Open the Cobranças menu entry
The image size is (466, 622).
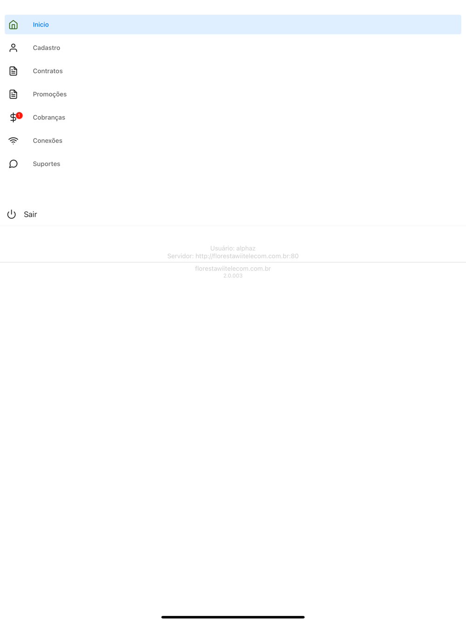[233, 117]
